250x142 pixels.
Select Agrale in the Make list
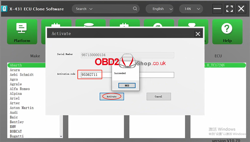16,84
